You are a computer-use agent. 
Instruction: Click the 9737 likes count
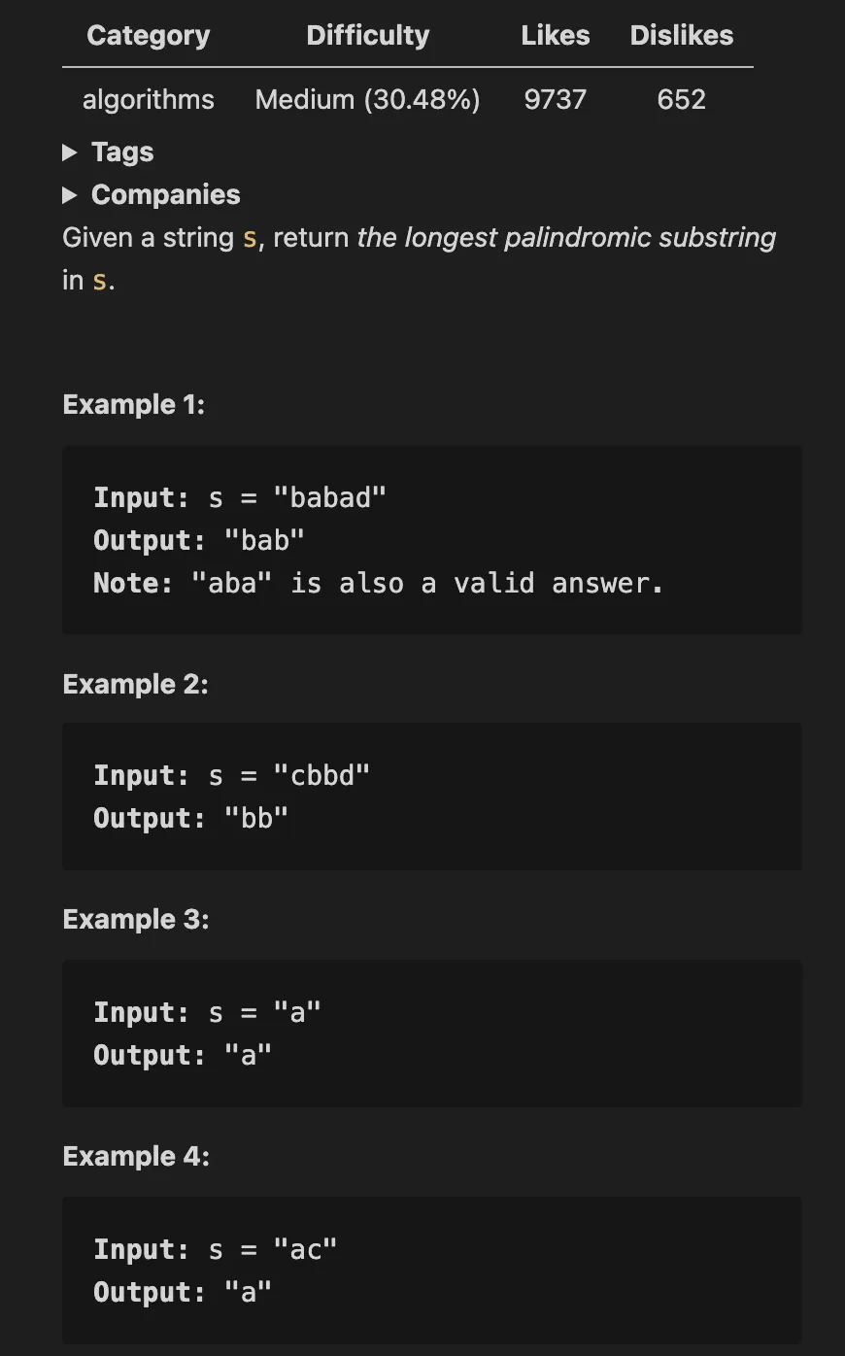pos(555,99)
